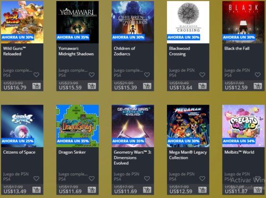Select the Black the Fall cover thumbnail
Viewport: 266px width, 198px height.
pyautogui.click(x=243, y=22)
